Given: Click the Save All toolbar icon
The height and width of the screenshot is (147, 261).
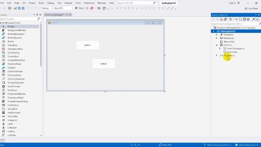Looking at the screenshot, I should point(23,8).
